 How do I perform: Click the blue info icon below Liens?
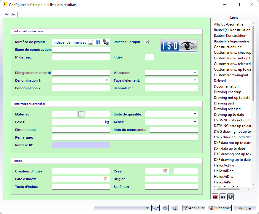click(231, 196)
